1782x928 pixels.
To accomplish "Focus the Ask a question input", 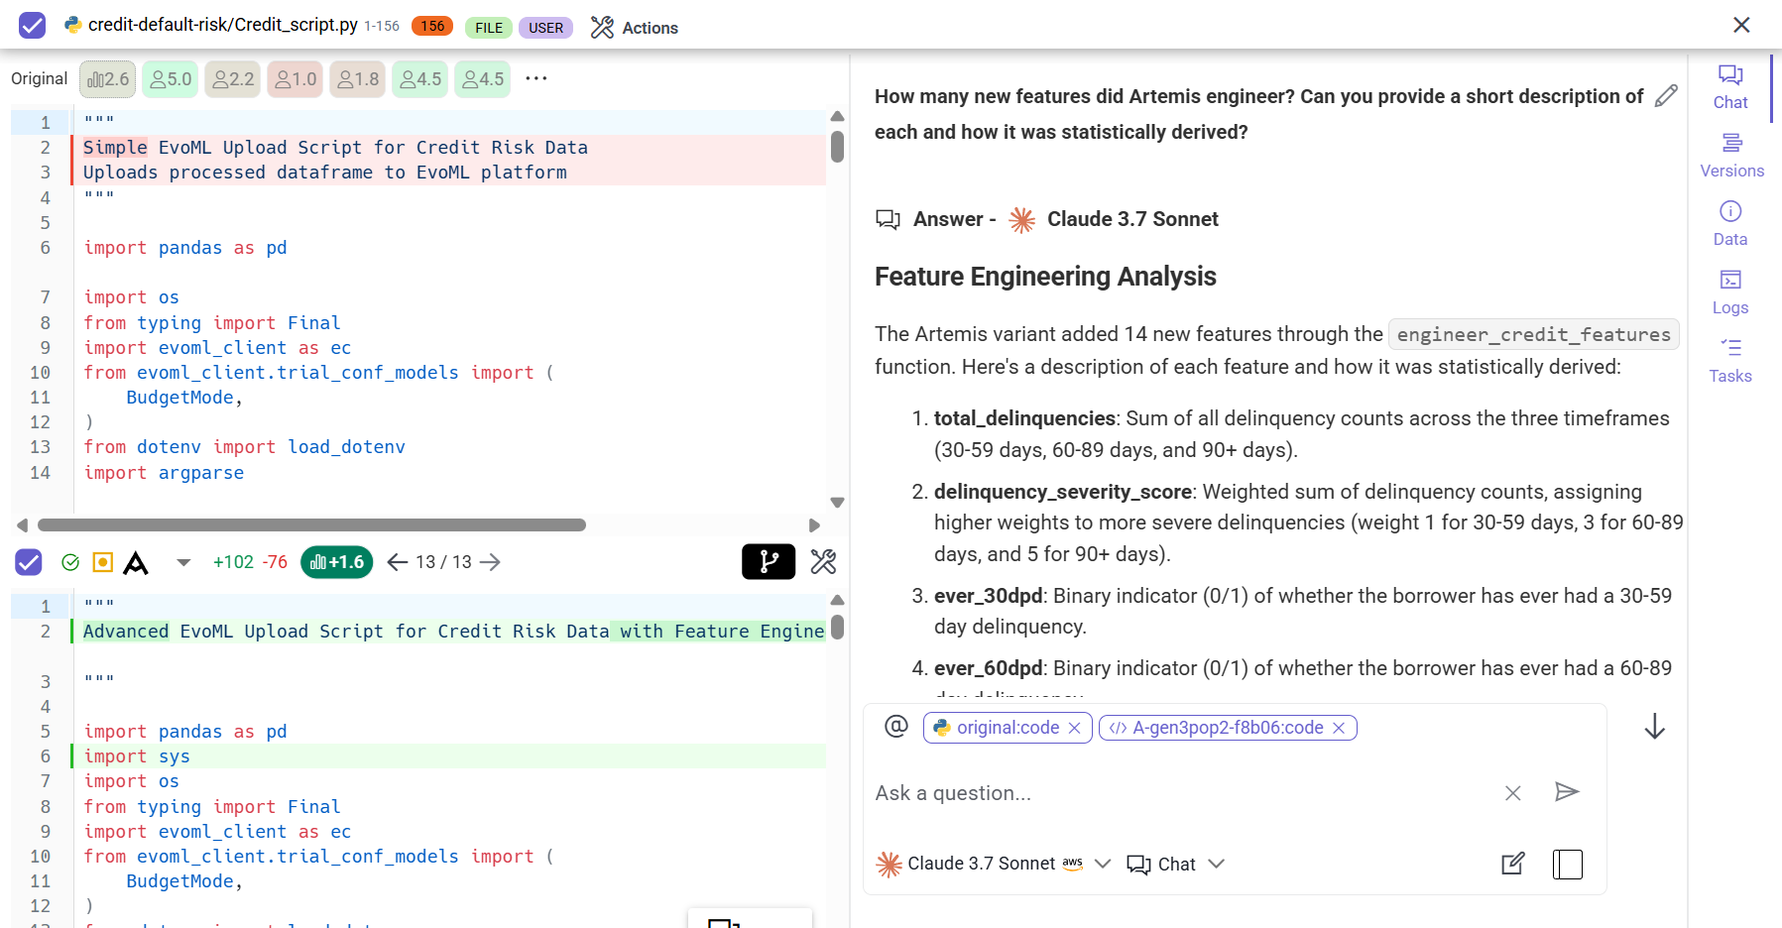I will click(x=1180, y=793).
